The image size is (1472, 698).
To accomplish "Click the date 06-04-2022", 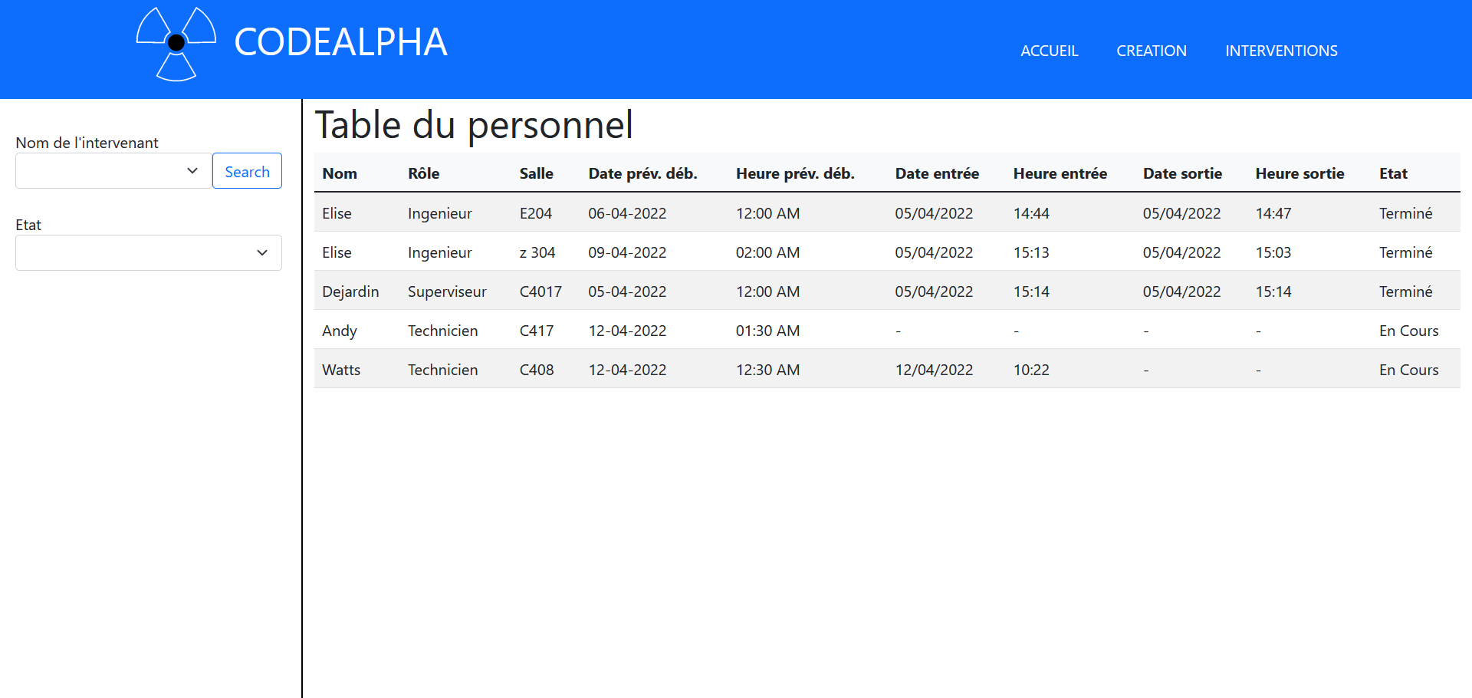I will pyautogui.click(x=627, y=213).
